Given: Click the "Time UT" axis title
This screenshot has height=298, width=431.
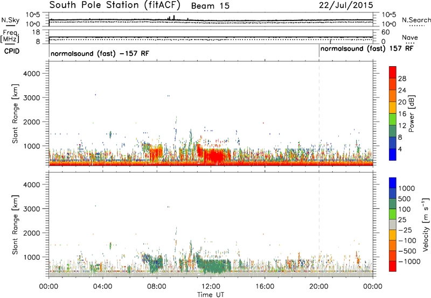Looking at the screenshot, I should pos(211,295).
